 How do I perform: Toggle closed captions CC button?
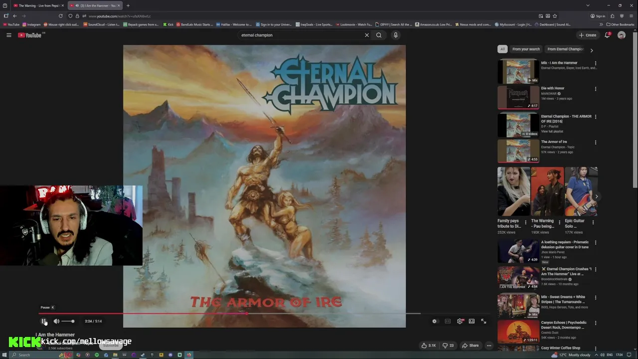coord(448,321)
